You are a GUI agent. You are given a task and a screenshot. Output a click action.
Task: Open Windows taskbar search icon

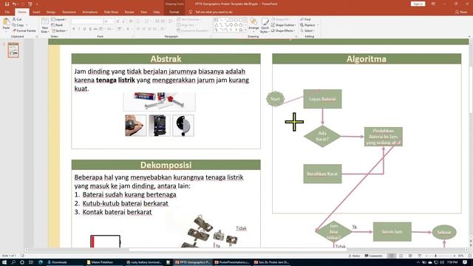[x=13, y=262]
